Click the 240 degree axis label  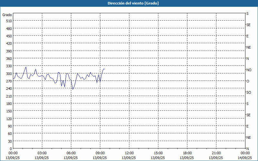click(9, 89)
